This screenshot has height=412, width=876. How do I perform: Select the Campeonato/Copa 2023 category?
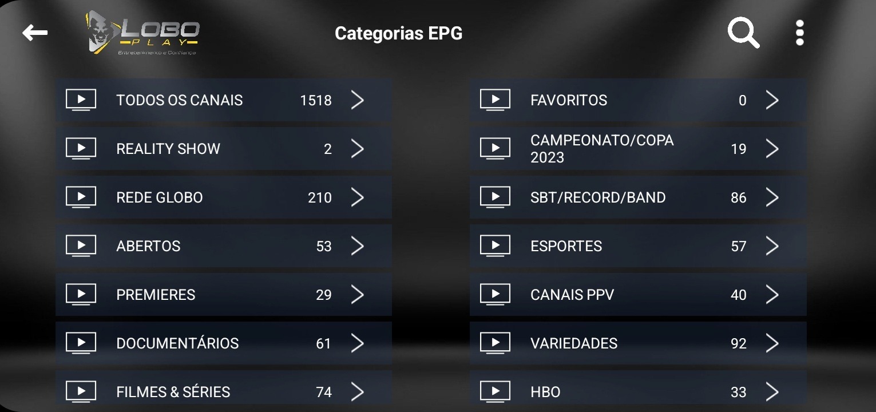point(601,149)
